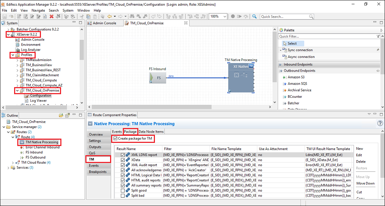
Task: Open the File menu
Action: pos(5,10)
